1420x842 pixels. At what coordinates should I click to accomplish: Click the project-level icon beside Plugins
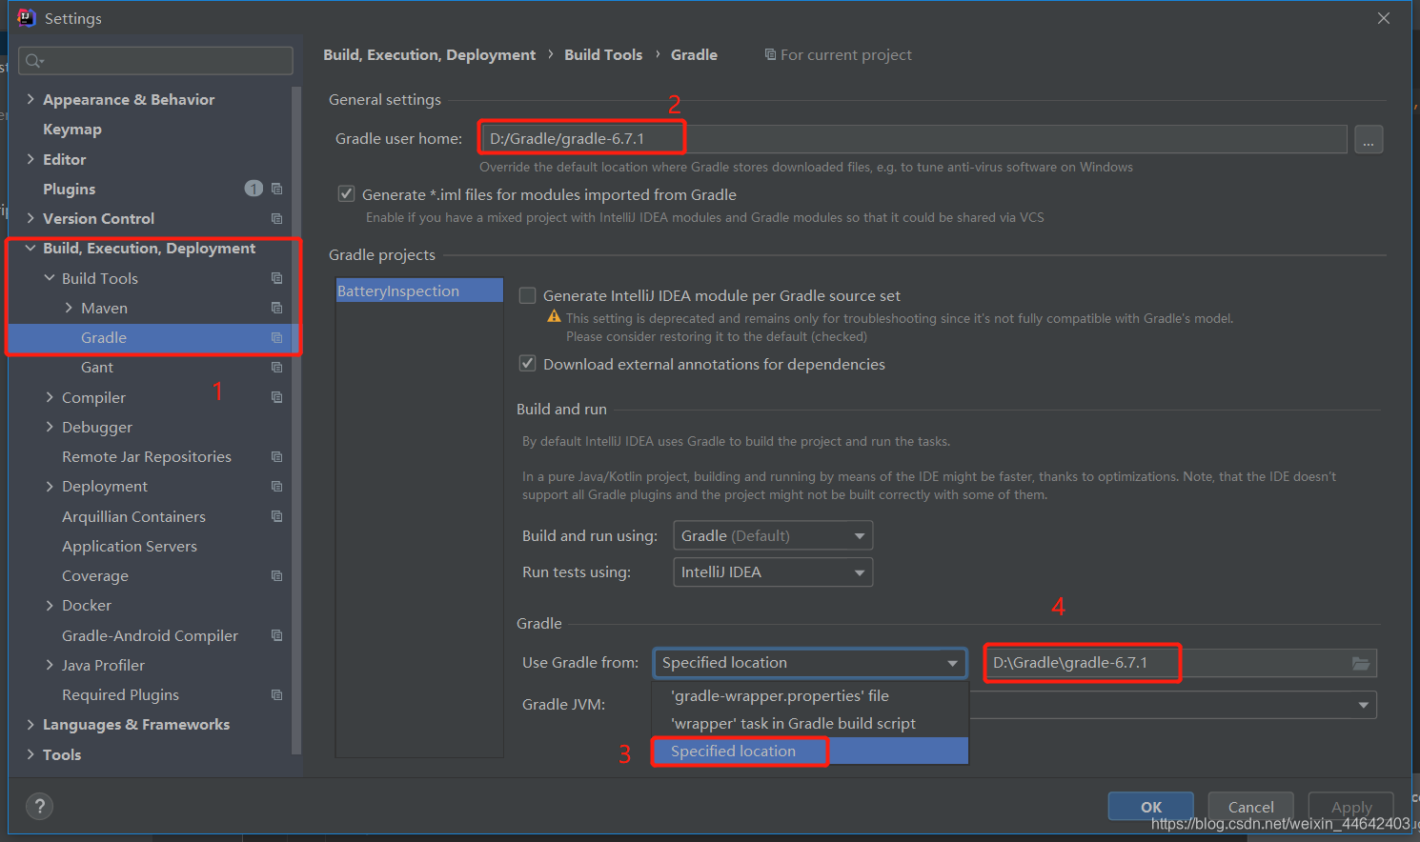coord(276,189)
